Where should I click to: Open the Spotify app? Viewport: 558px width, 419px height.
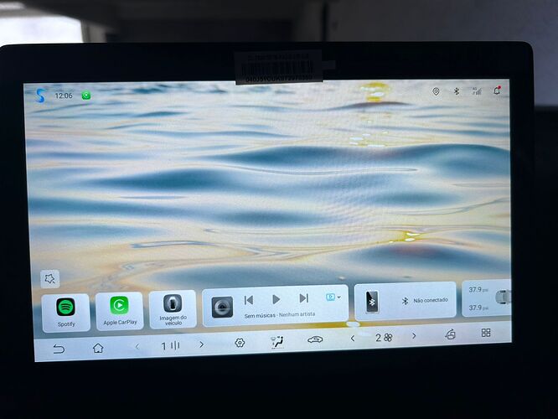(x=66, y=311)
